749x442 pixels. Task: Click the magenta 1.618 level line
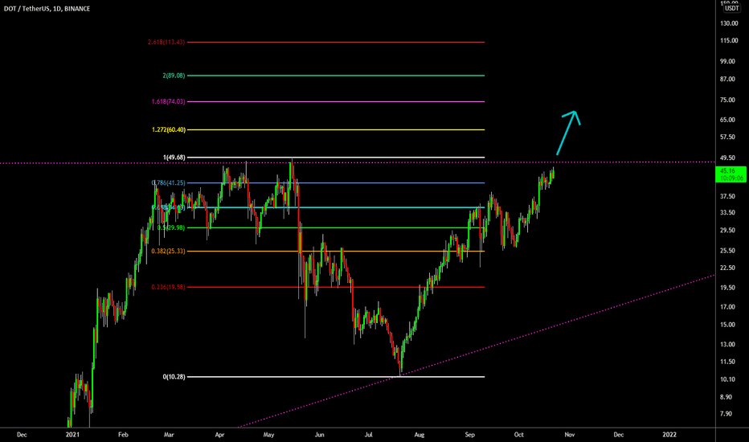click(x=336, y=101)
